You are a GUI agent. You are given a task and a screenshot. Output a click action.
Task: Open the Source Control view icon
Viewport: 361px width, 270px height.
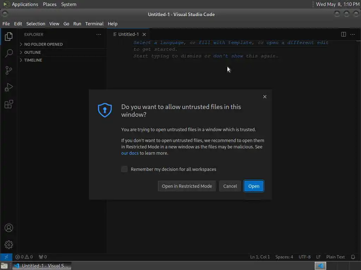point(9,70)
